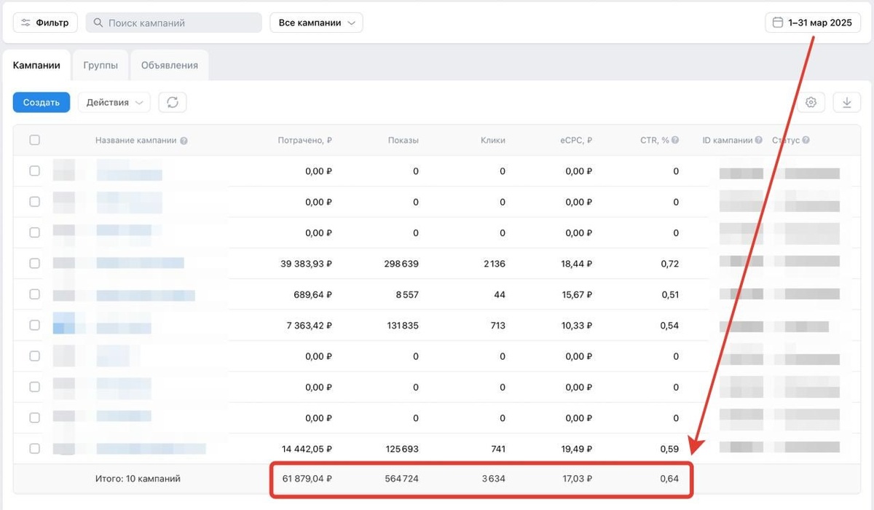Check the campaign row with 39 383,93 ₽ spent
874x510 pixels.
coord(34,263)
